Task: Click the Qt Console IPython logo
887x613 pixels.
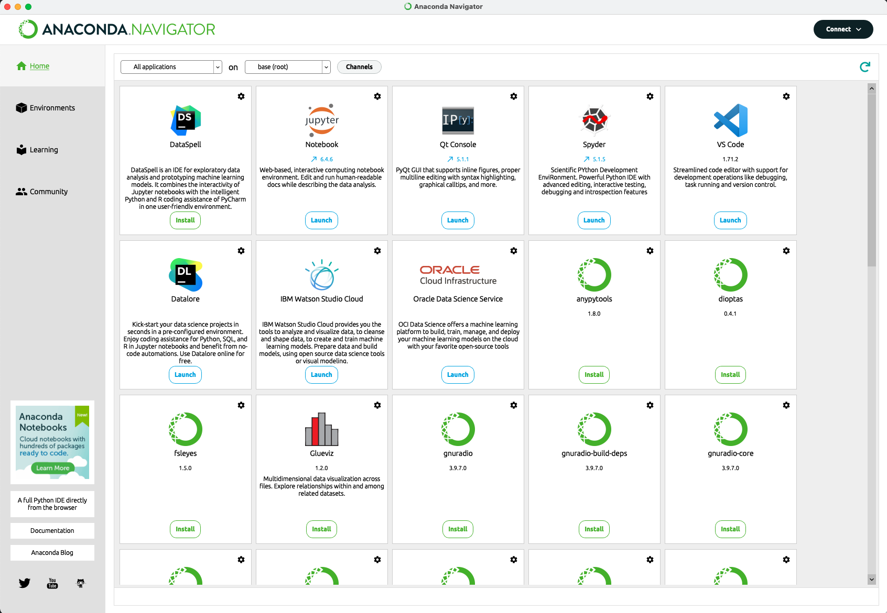Action: click(x=458, y=120)
